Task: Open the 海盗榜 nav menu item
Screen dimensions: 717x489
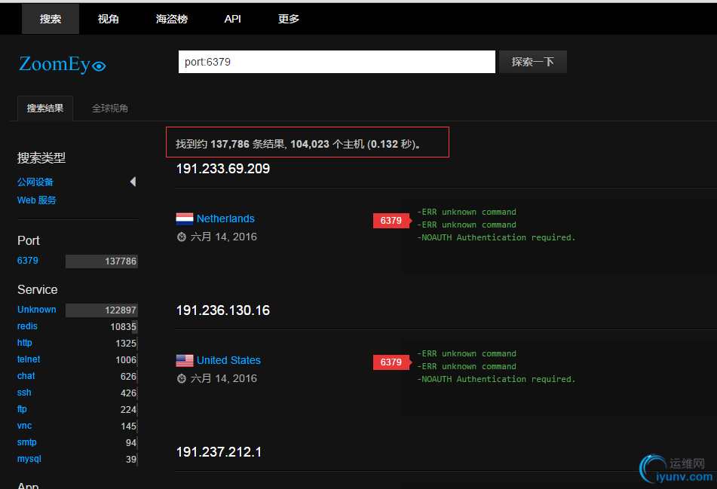Action: pos(171,19)
